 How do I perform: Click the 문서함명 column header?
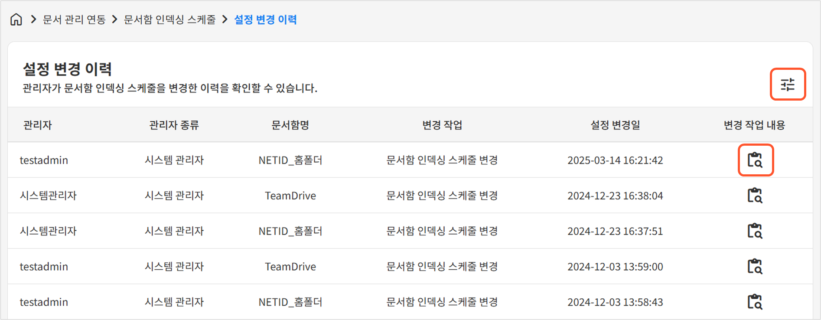tap(290, 125)
